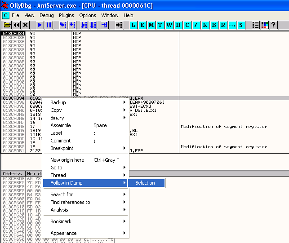Viewport: 289px width, 243px height.
Task: Click the Address column header in dump
Action: pos(13,174)
